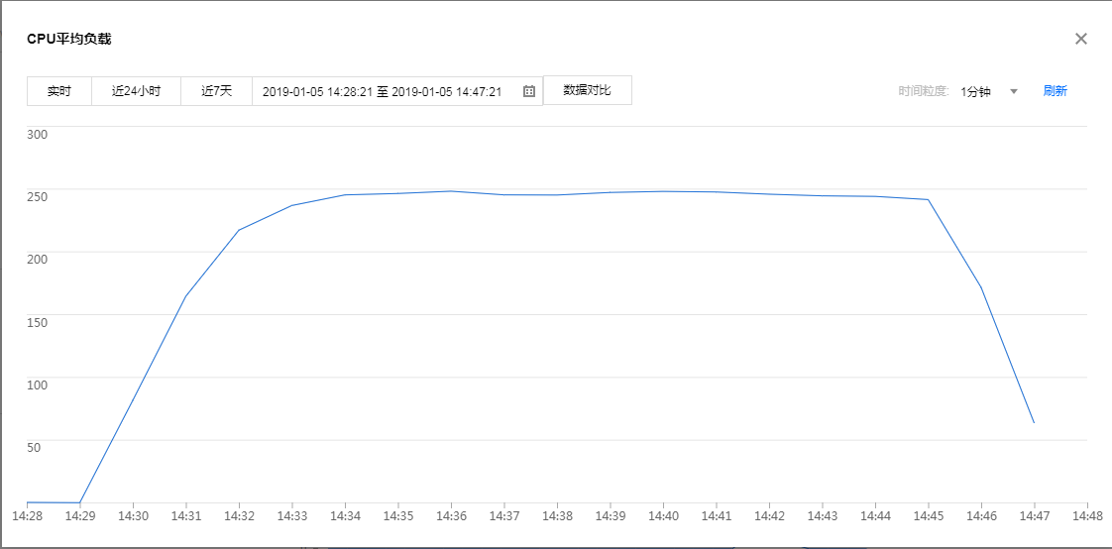
Task: Close the CPU平均负载 dialog
Action: [x=1081, y=39]
